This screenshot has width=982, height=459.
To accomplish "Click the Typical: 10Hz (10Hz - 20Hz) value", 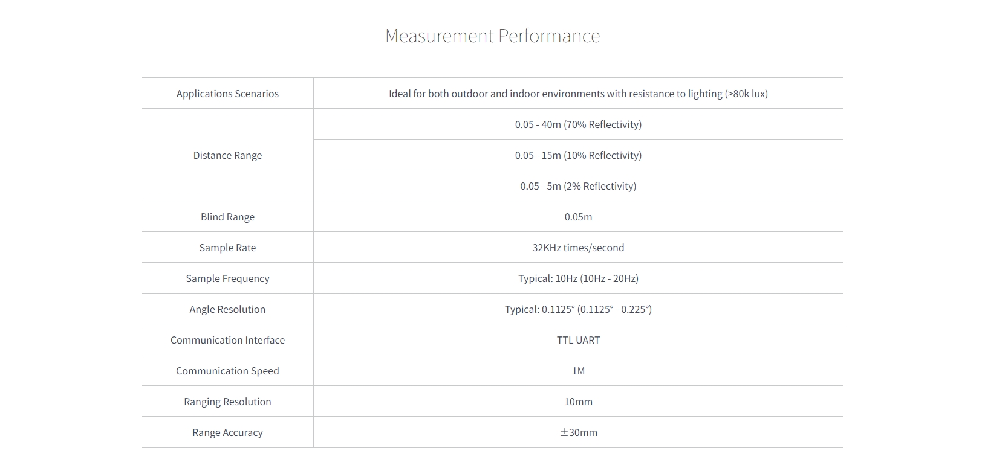I will [578, 278].
